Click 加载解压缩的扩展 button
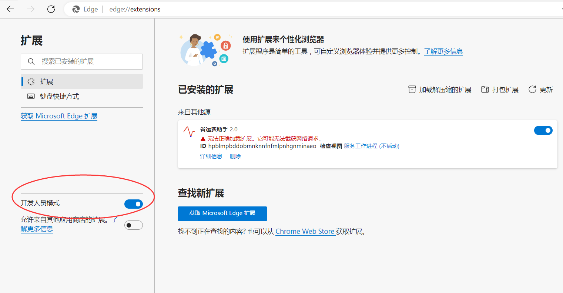 point(440,90)
